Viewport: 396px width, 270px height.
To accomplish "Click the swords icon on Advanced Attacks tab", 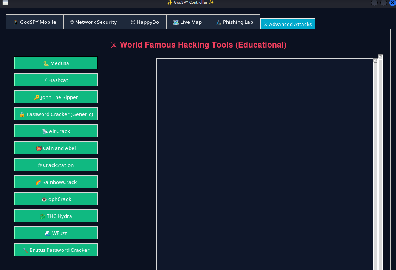I will (x=265, y=25).
